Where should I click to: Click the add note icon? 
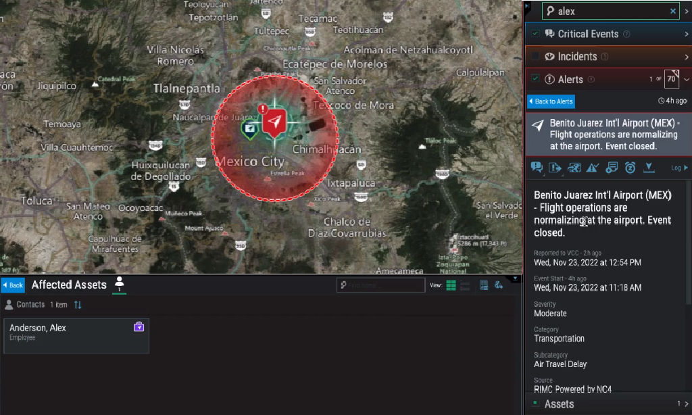coord(611,168)
